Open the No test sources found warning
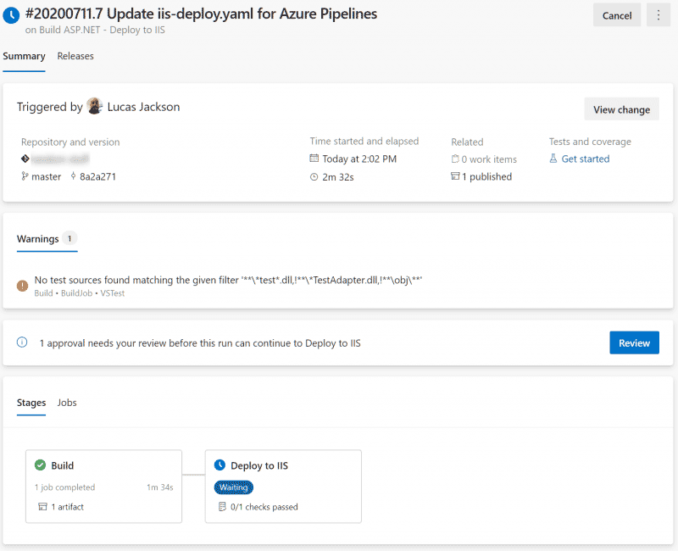 tap(228, 280)
